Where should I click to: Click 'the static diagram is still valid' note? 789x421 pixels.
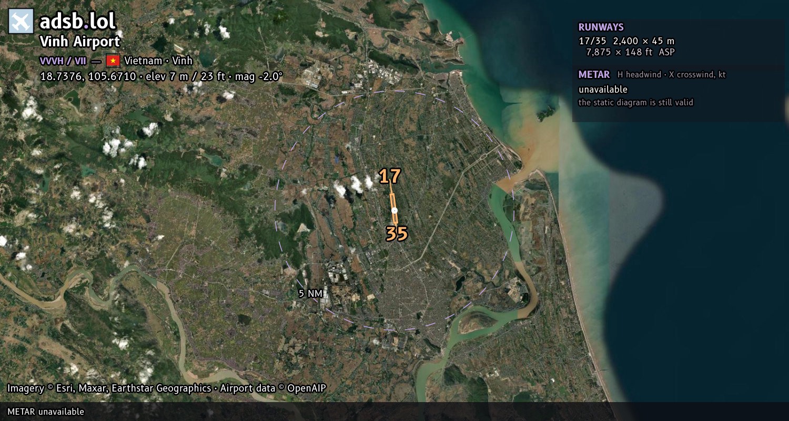[636, 103]
